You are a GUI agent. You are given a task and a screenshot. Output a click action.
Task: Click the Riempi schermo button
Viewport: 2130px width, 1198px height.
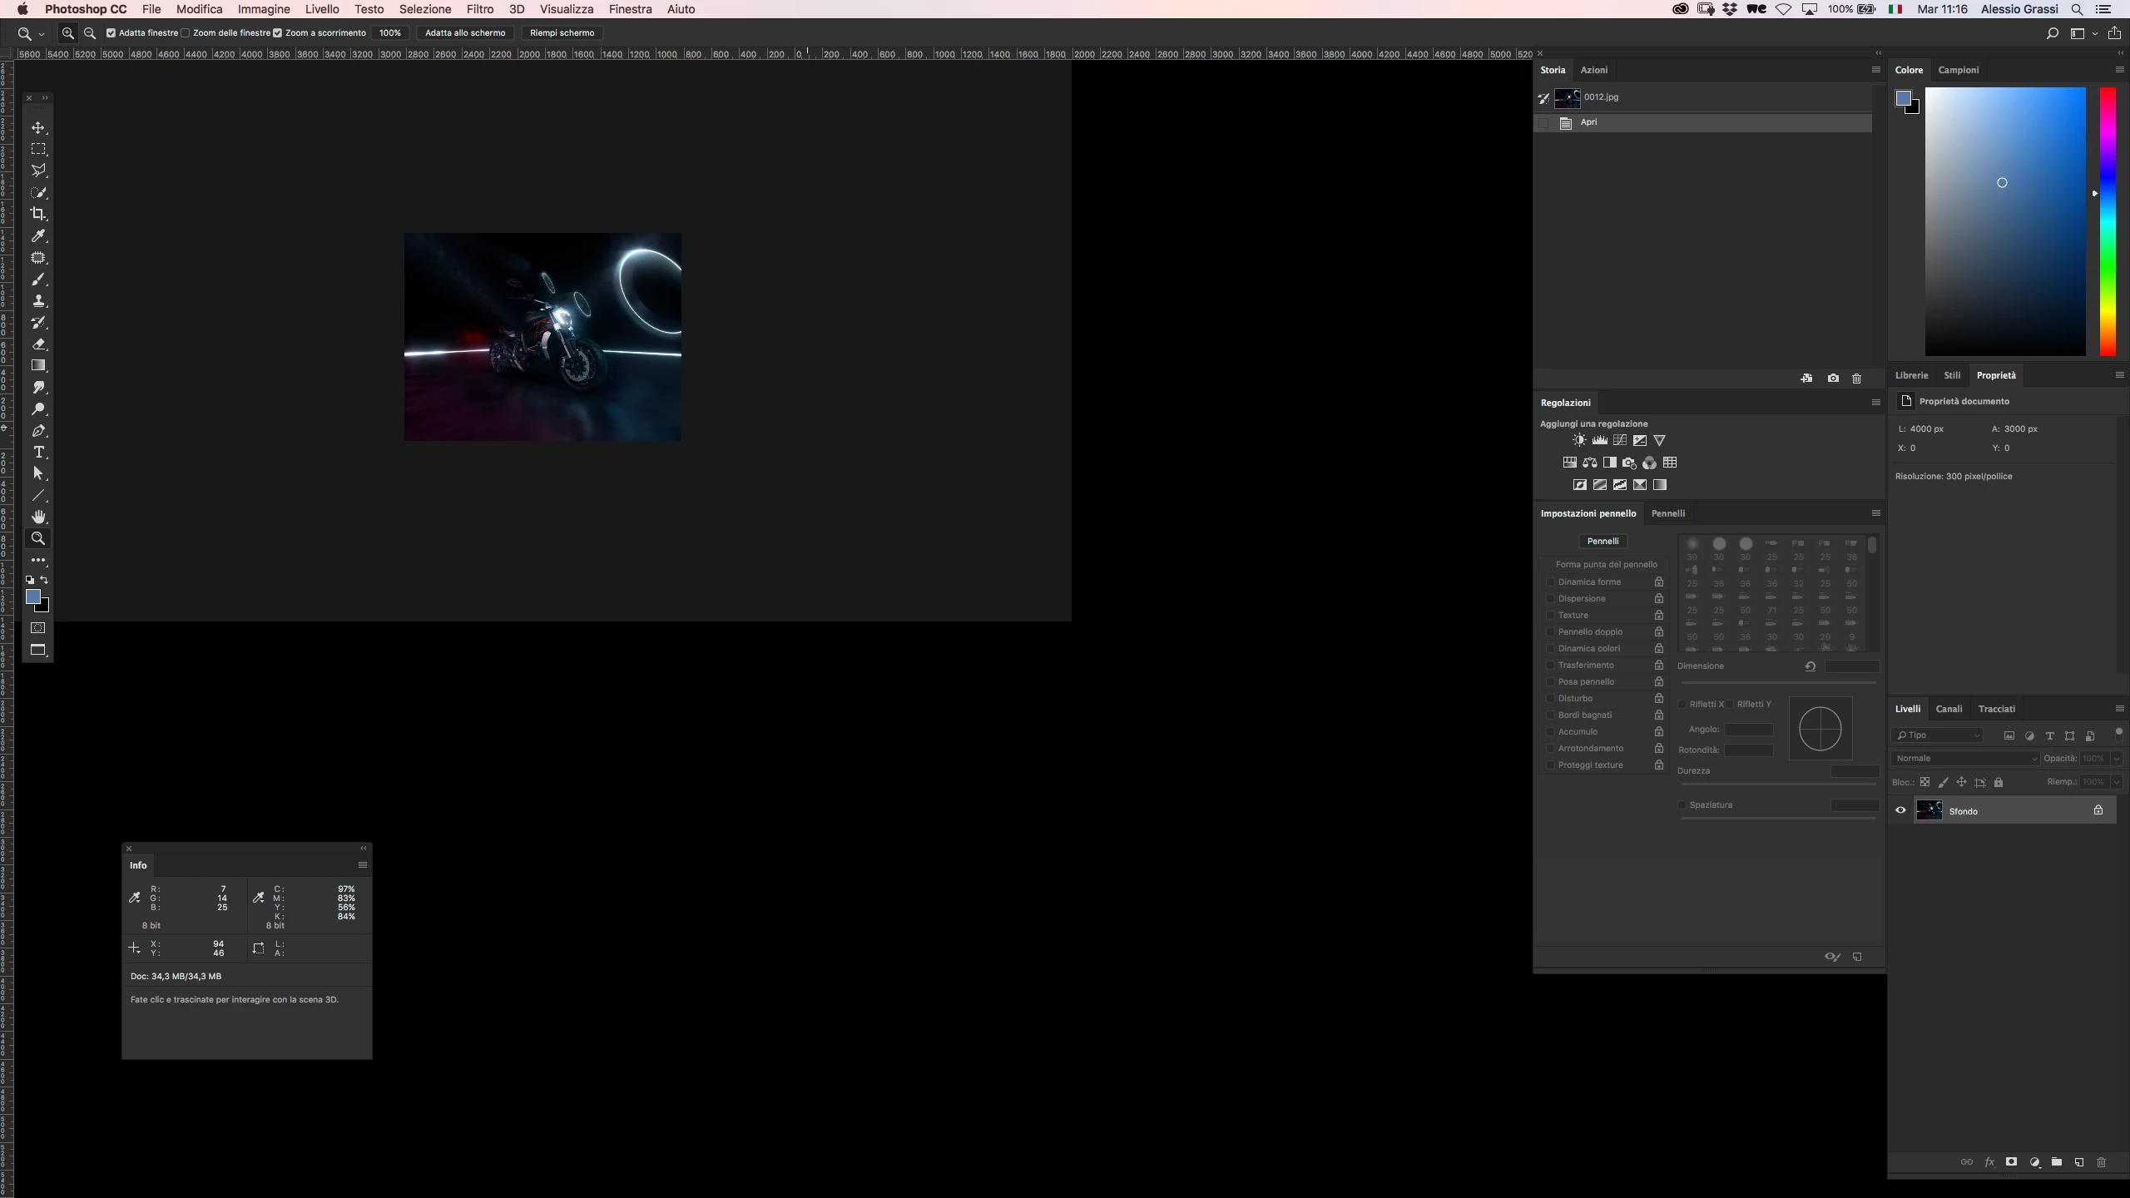pyautogui.click(x=562, y=33)
